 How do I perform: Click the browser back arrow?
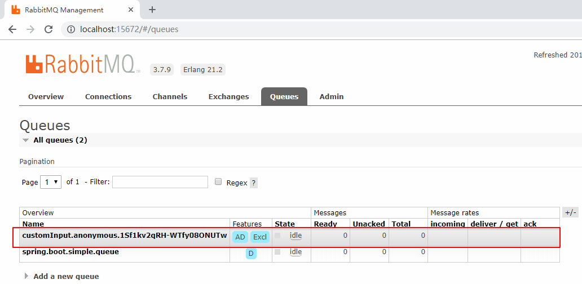[x=12, y=29]
